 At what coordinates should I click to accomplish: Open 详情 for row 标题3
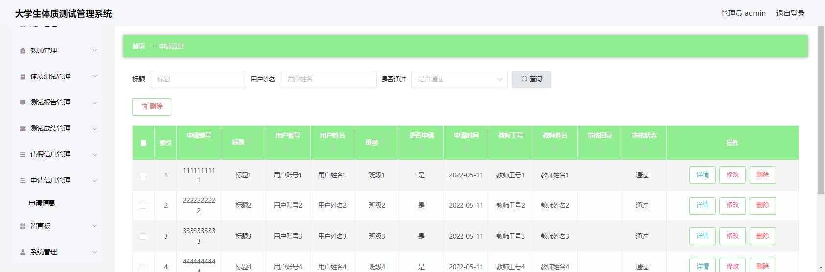coord(703,236)
